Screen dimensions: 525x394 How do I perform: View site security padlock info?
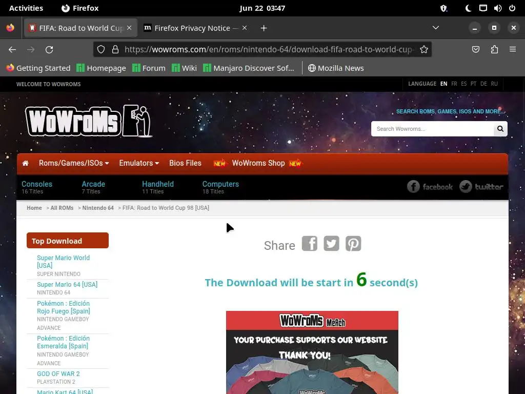(115, 50)
